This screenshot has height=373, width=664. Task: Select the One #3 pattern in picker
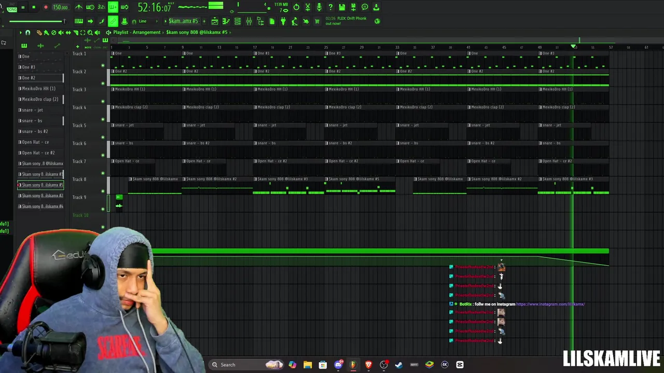pyautogui.click(x=40, y=67)
